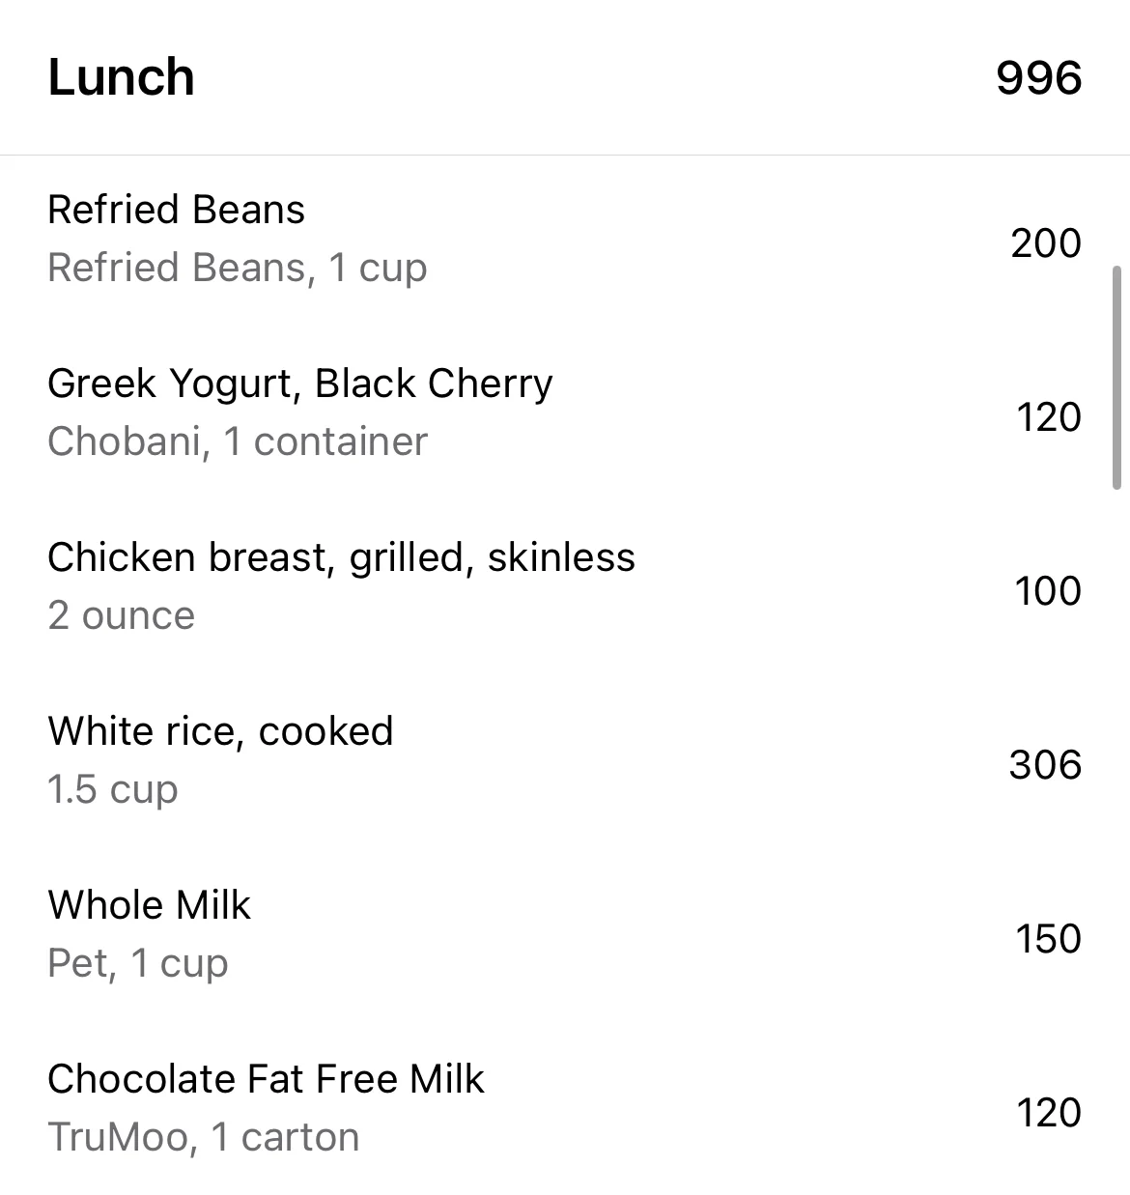Tap the 120 calorie value for Chocolate Milk
The width and height of the screenshot is (1130, 1195).
pos(1049,1113)
